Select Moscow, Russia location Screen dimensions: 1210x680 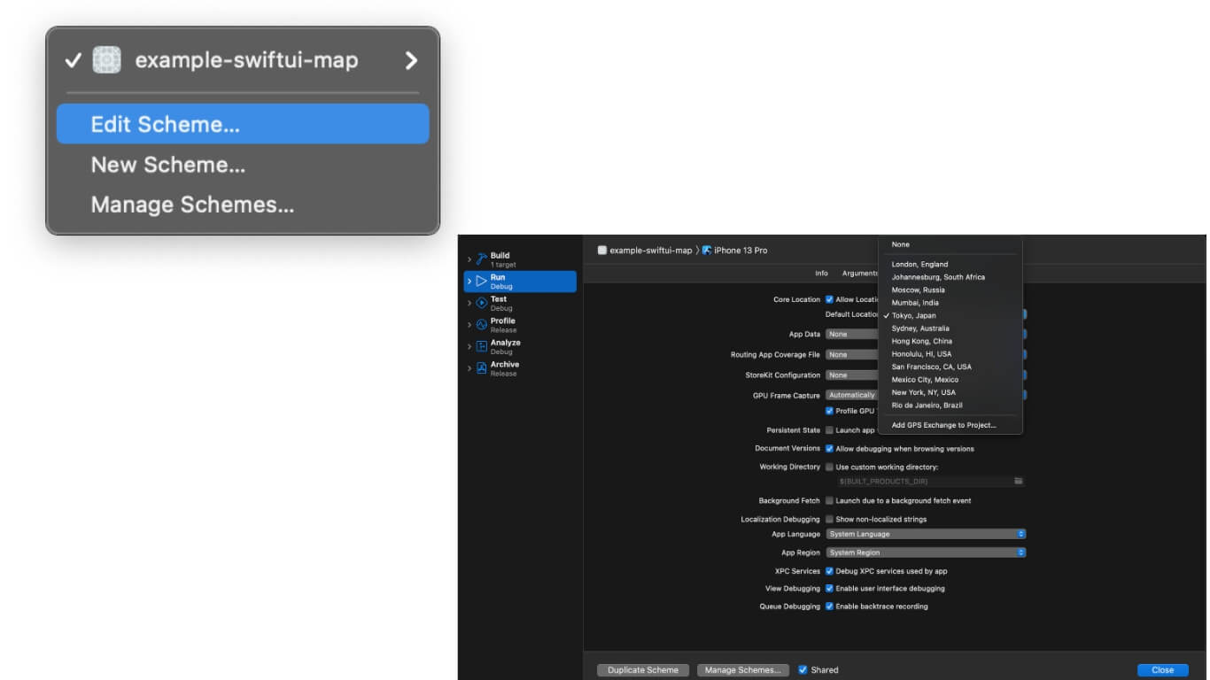click(x=950, y=290)
